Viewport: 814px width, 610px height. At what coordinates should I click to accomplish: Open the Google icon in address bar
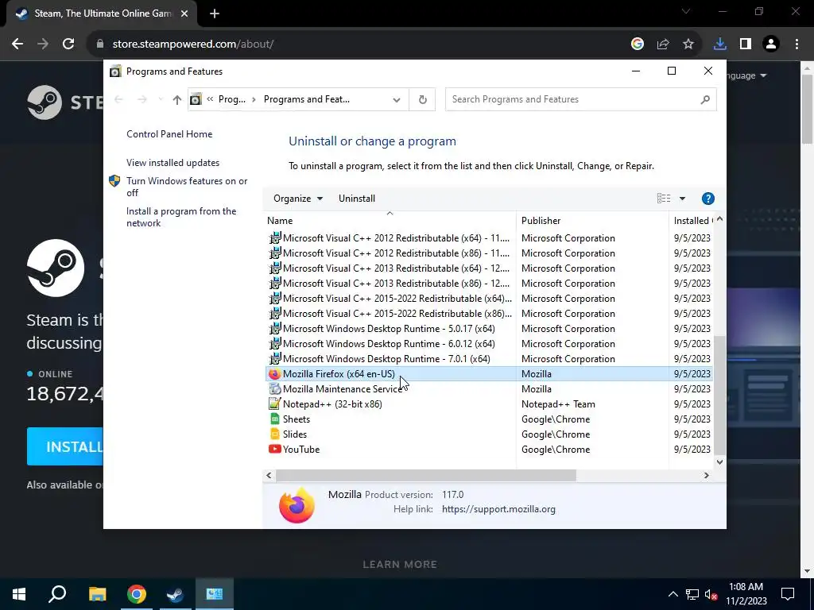click(x=638, y=44)
